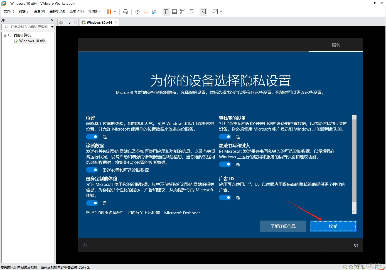Open the ease of access icon
The width and height of the screenshot is (386, 270).
pos(85,245)
